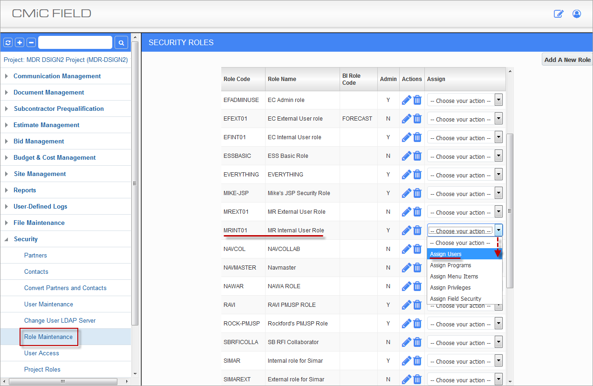The height and width of the screenshot is (386, 593).
Task: Delete the MREXT01 role
Action: click(x=417, y=212)
